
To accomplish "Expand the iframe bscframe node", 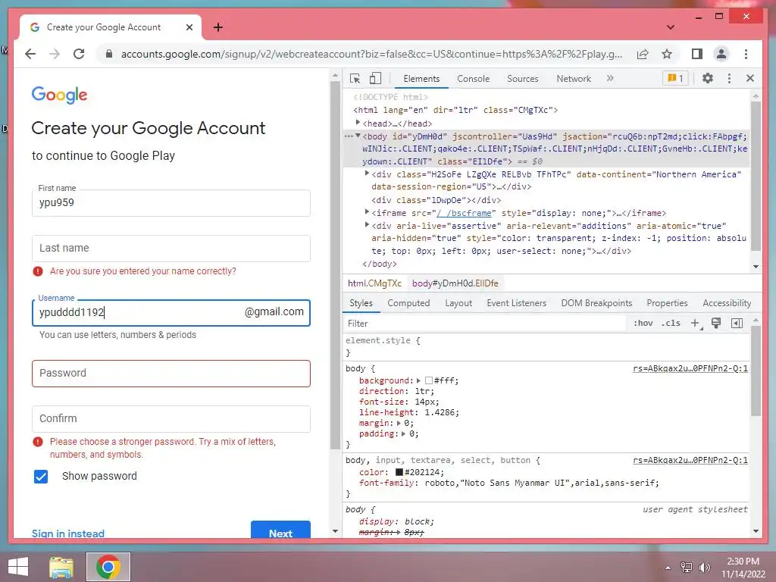I will tap(367, 212).
